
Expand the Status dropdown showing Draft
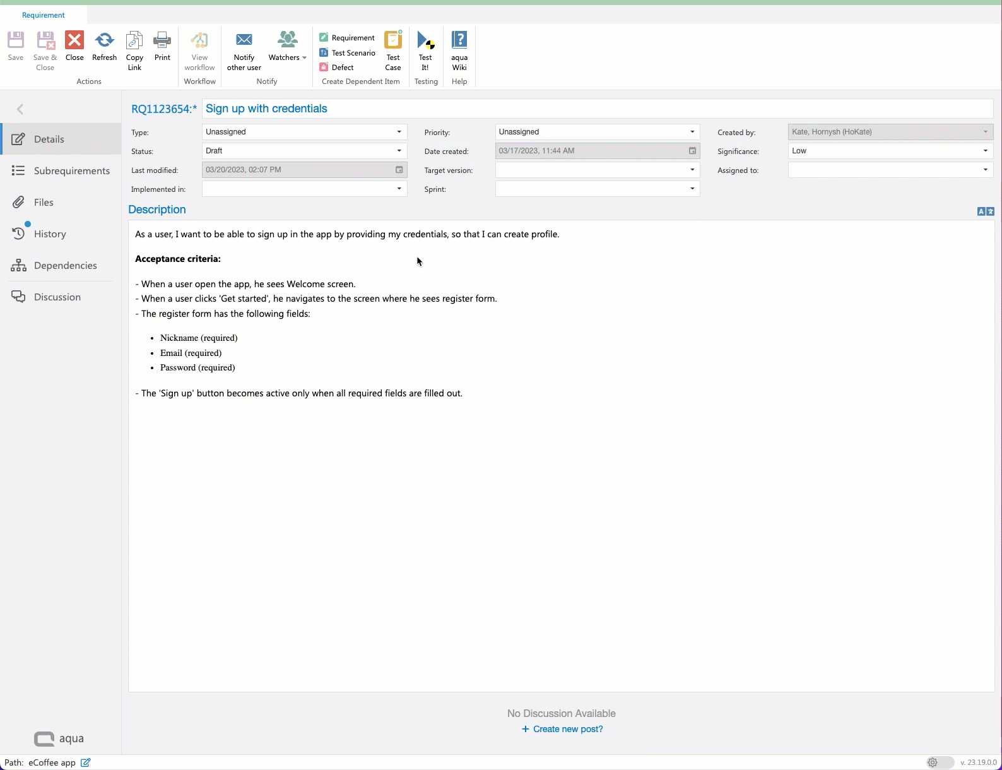[399, 151]
